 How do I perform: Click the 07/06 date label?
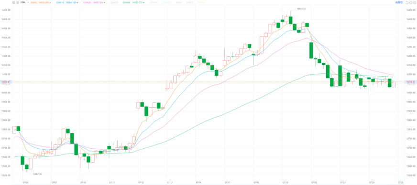(x=25, y=183)
